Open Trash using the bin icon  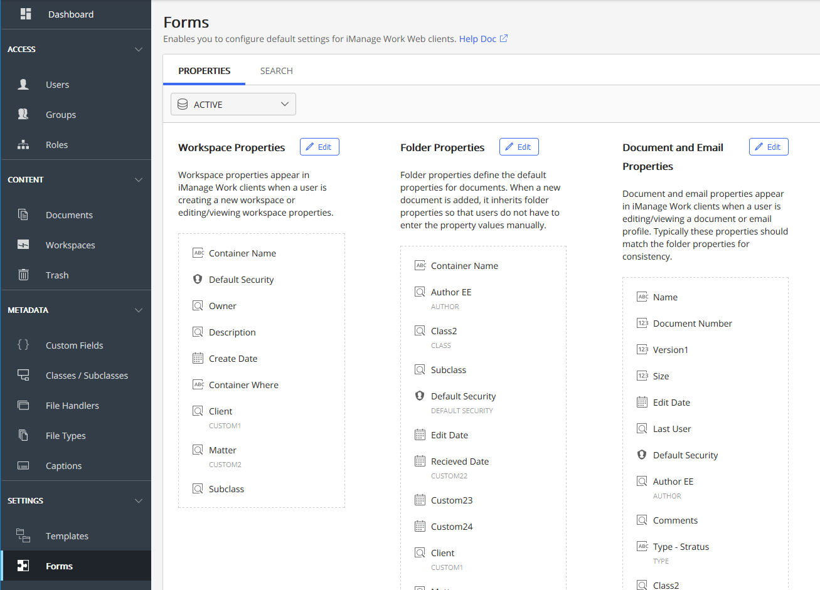tap(23, 275)
